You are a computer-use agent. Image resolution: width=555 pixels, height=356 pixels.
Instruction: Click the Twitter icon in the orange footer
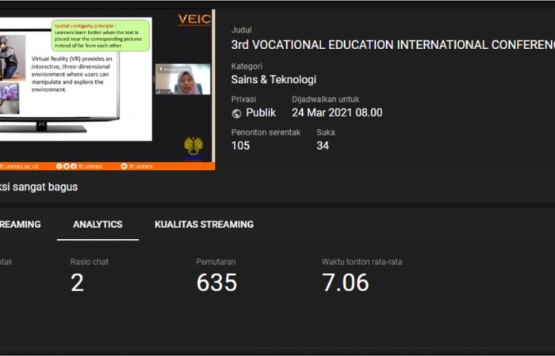(x=67, y=166)
